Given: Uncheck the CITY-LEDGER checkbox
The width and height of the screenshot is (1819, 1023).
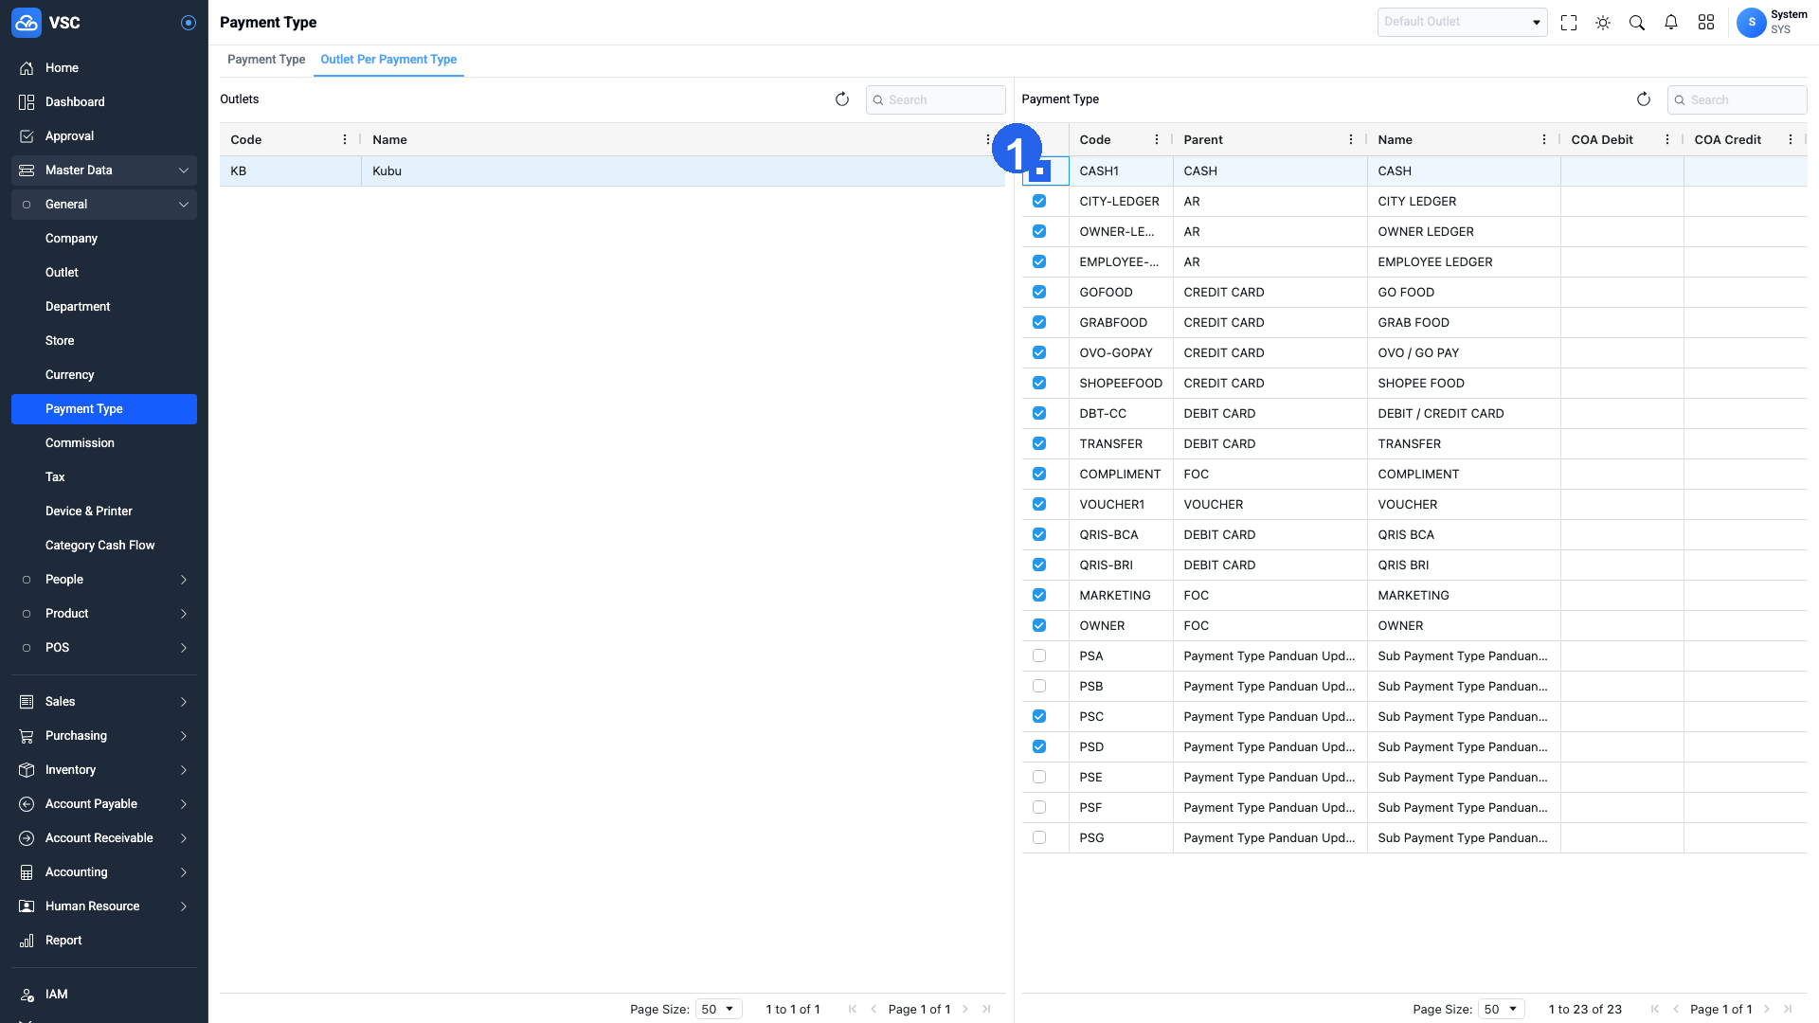Looking at the screenshot, I should point(1039,201).
